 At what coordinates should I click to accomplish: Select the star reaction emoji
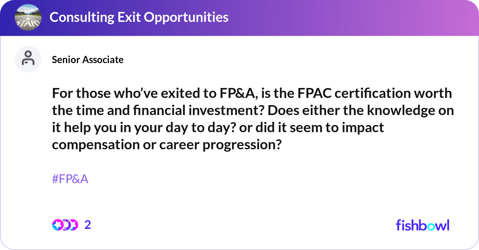click(57, 225)
